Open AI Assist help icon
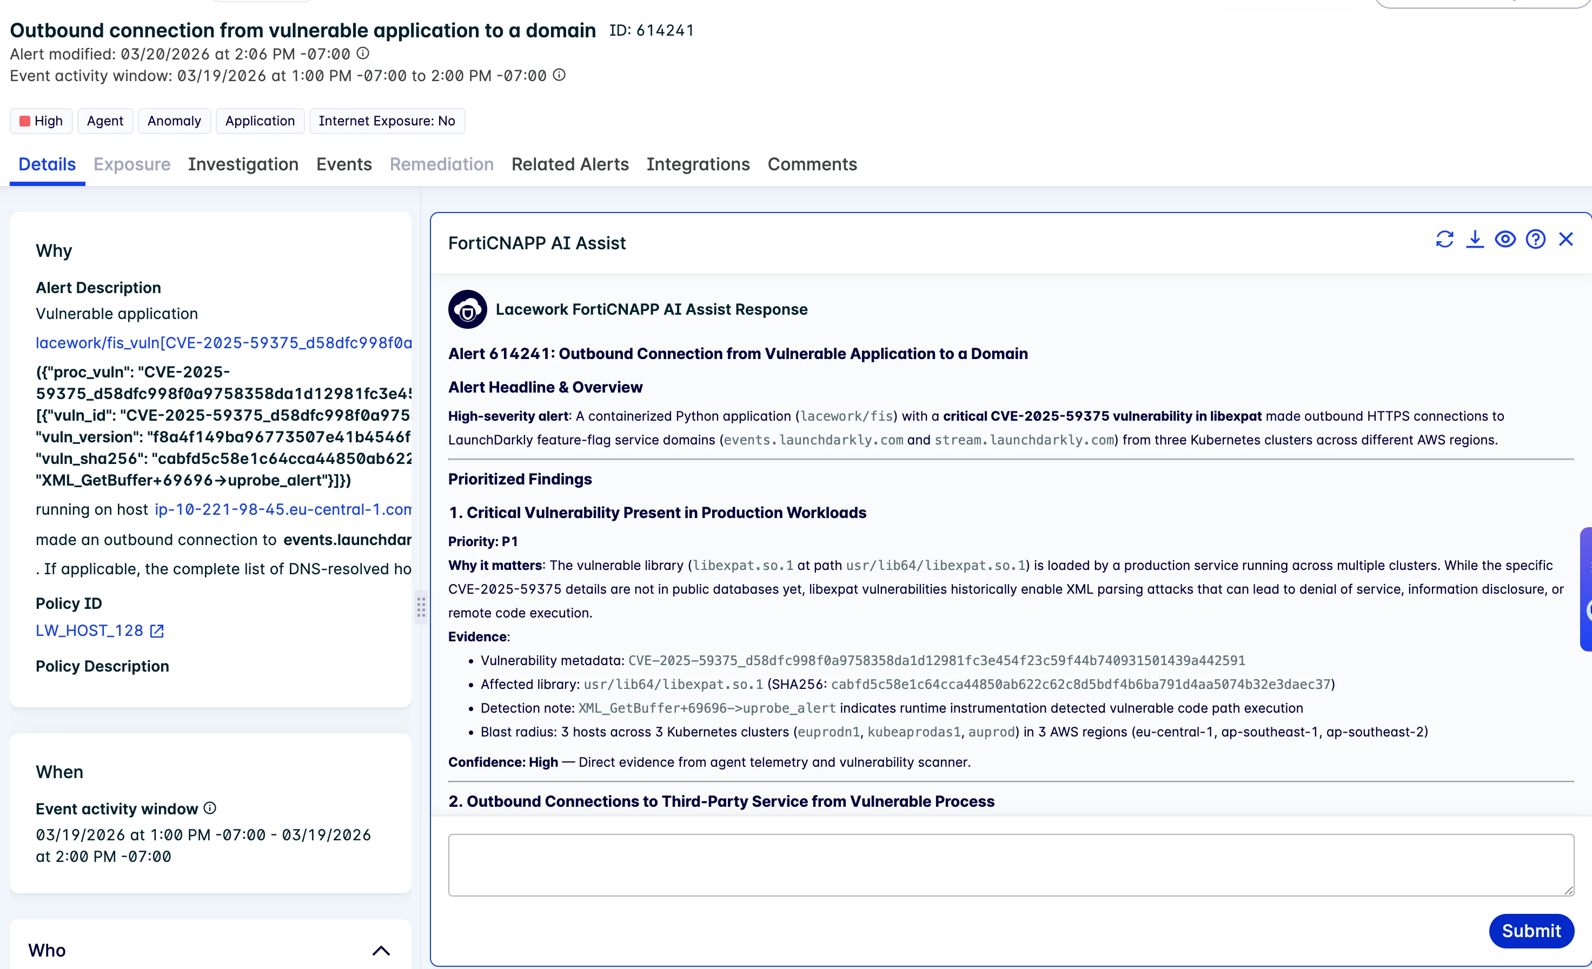1592x969 pixels. pos(1536,240)
